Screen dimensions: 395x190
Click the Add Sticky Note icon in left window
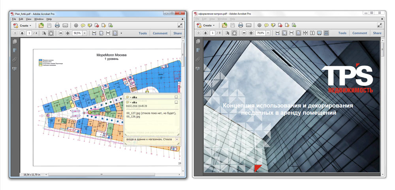point(83,26)
